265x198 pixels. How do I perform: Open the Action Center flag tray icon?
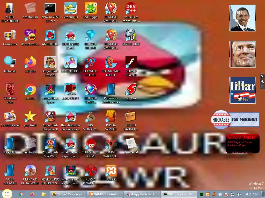tap(226, 194)
